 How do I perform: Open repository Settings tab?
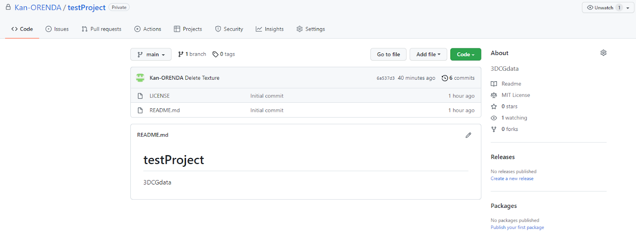pos(310,29)
